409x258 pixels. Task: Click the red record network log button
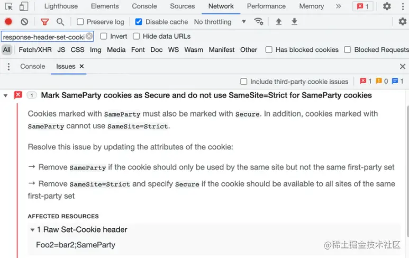pos(8,22)
